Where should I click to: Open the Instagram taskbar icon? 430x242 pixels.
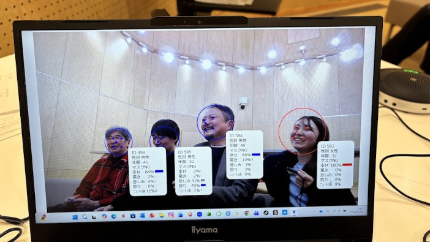[x=171, y=215]
